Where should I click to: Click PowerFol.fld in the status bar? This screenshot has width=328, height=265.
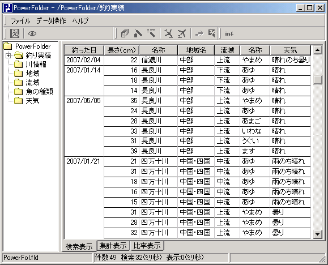click(21, 258)
